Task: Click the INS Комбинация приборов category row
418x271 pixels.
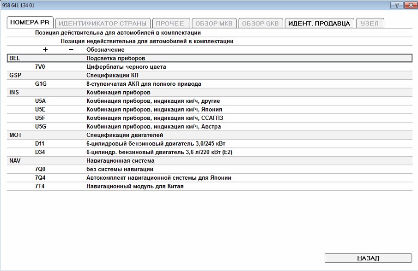Action: pyautogui.click(x=209, y=93)
